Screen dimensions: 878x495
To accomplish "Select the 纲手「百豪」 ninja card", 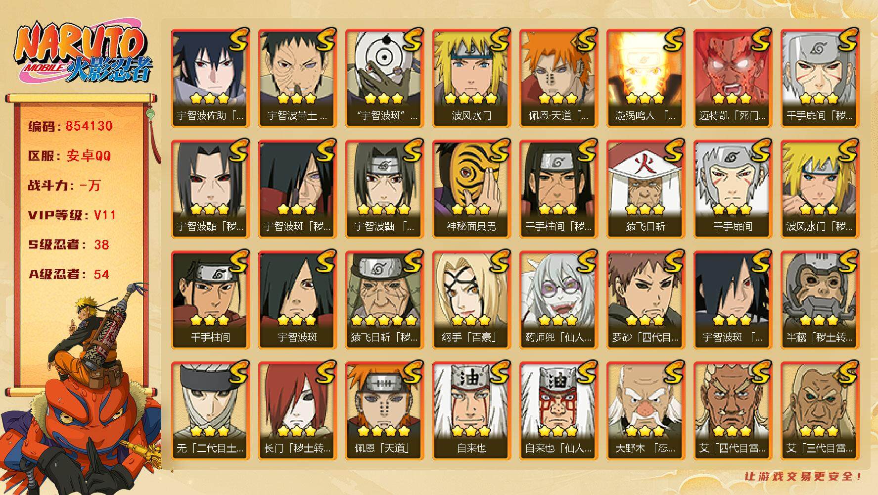I will click(x=471, y=300).
